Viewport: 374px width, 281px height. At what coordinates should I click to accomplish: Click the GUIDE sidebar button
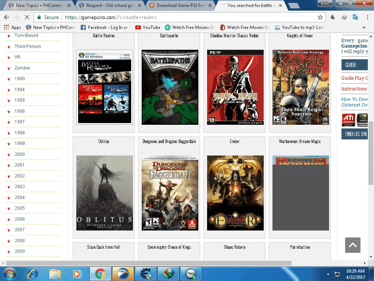tap(354, 65)
